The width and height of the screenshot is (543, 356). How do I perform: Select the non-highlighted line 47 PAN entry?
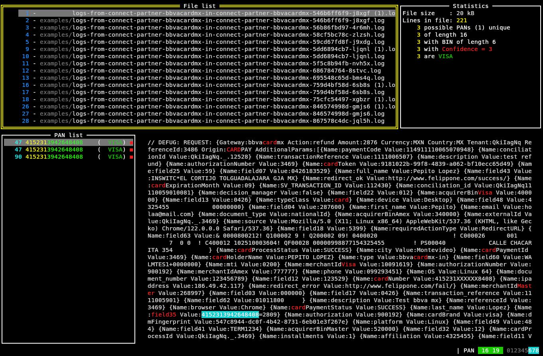click(69, 149)
